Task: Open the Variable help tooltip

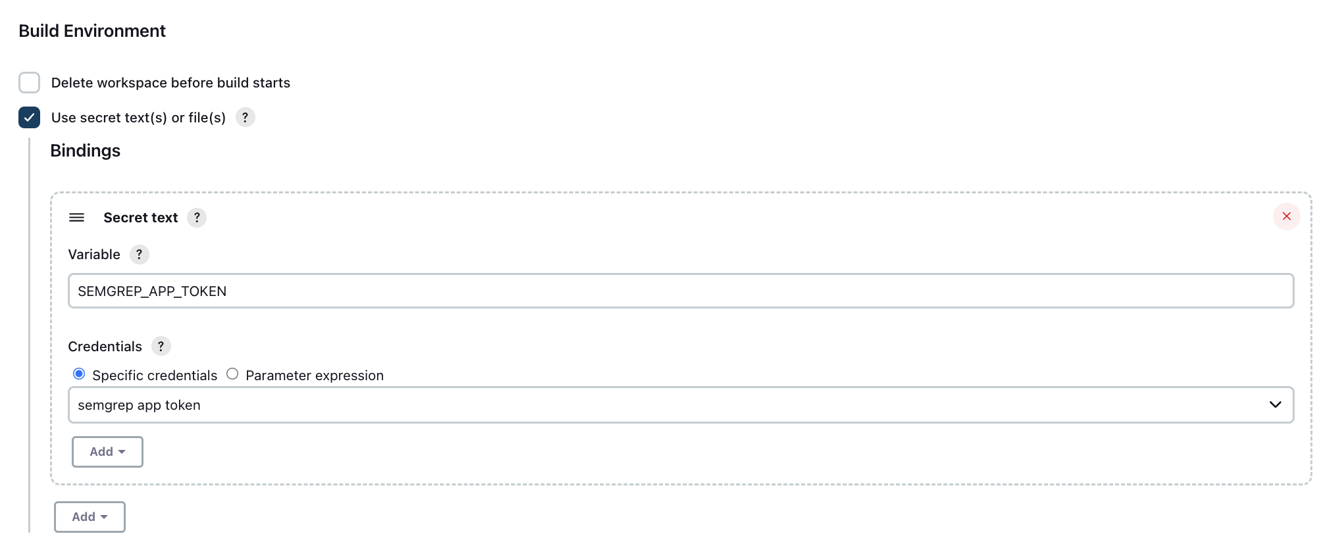Action: click(x=139, y=255)
